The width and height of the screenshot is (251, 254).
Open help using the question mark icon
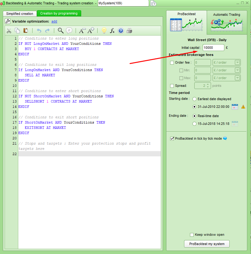pyautogui.click(x=121, y=31)
